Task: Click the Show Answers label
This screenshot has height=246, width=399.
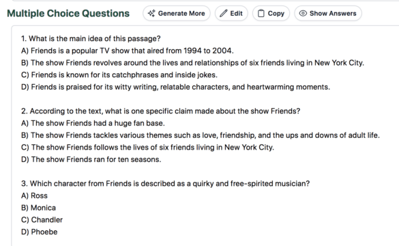Action: click(x=333, y=13)
